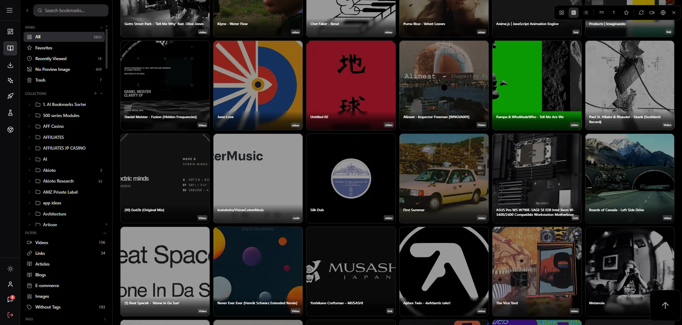Click the star favorites toolbar icon
Viewport: 682px width, 325px height.
point(626,13)
